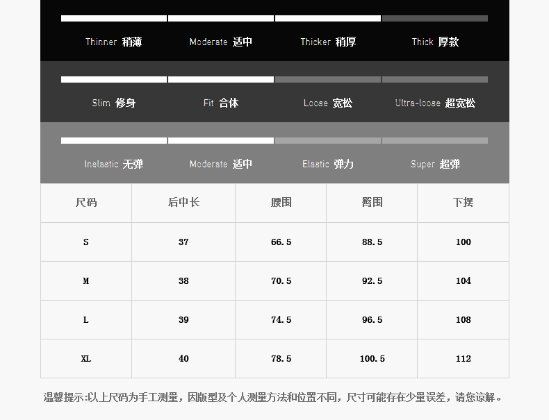549x420 pixels.
Task: Click the 'Elastic 弹力' label
Action: pos(328,164)
